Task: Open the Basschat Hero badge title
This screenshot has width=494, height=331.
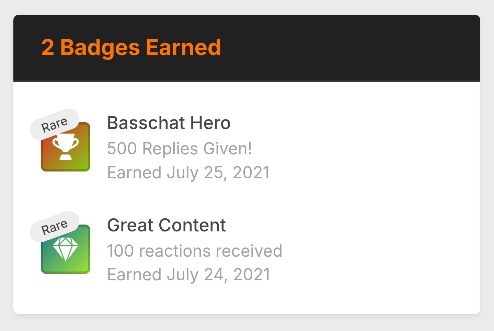Action: click(x=169, y=123)
